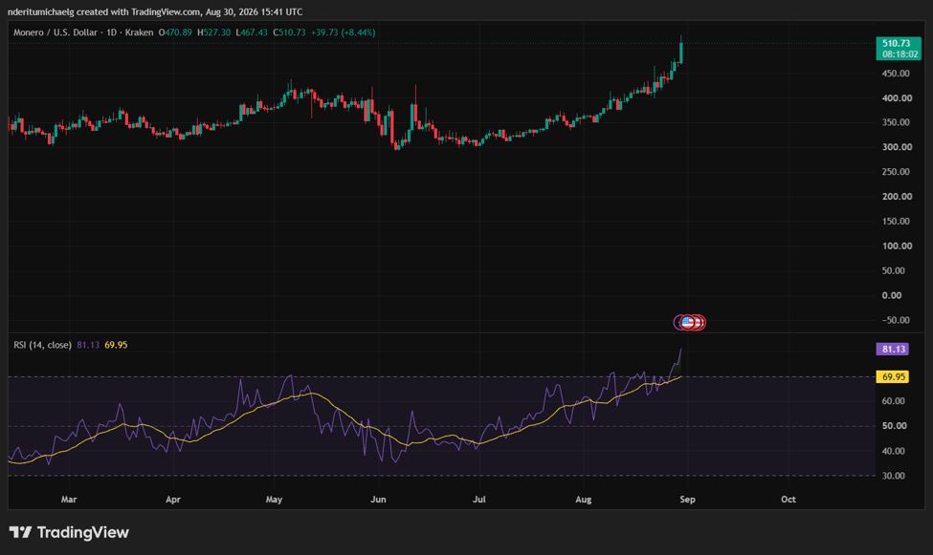Click the Jul label on time axis
Screen dimensions: 933x555
click(x=479, y=500)
